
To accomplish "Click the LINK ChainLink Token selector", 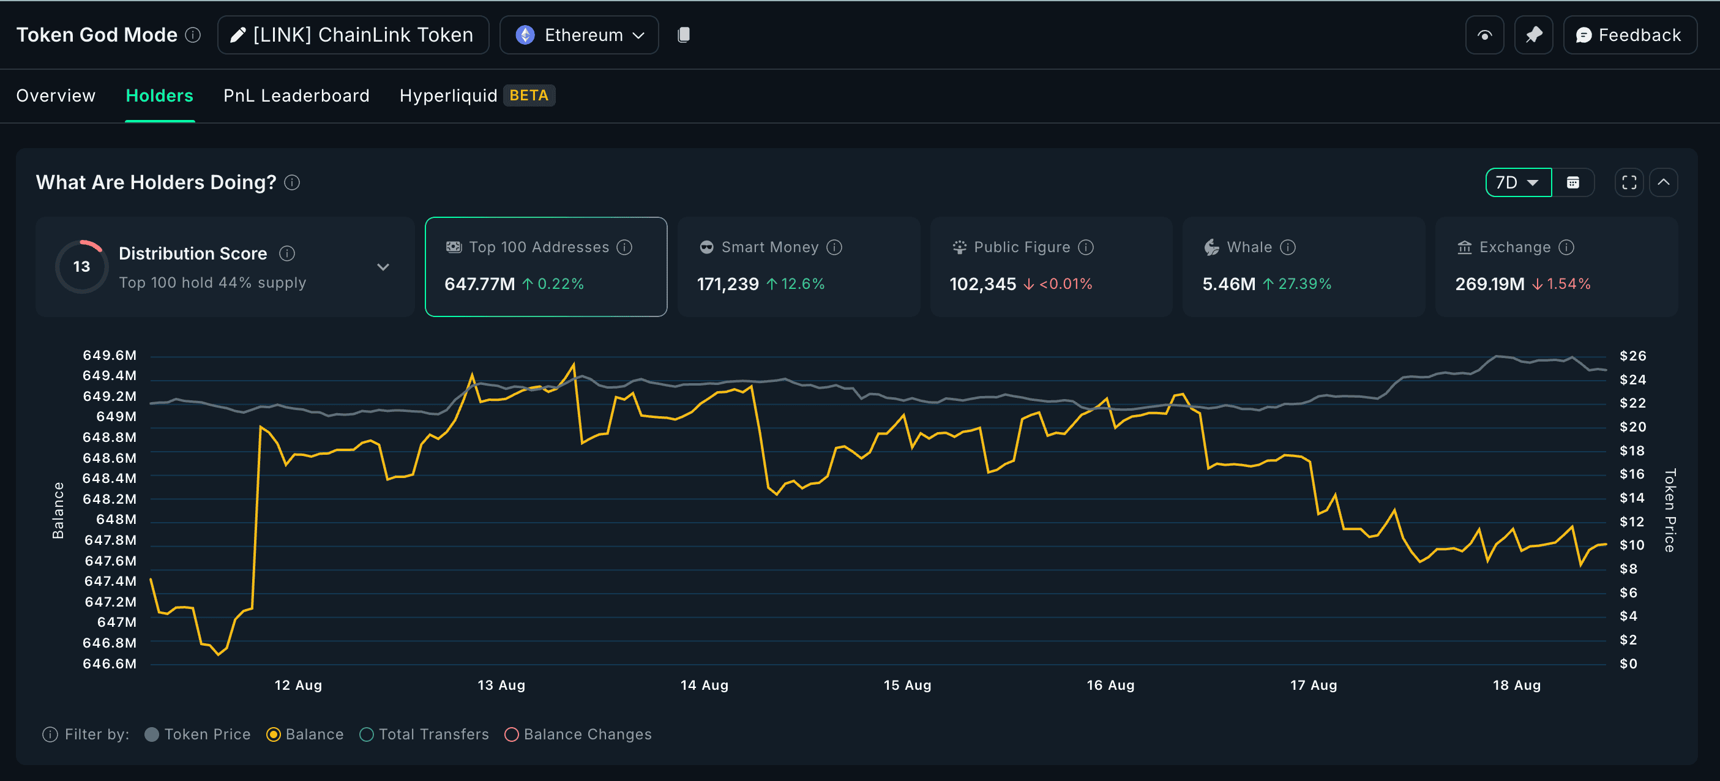I will (353, 35).
